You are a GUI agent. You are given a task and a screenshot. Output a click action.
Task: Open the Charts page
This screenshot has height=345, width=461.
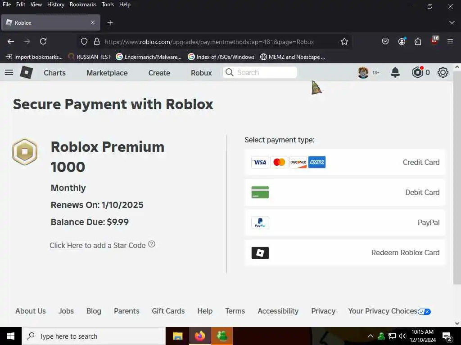pyautogui.click(x=54, y=73)
